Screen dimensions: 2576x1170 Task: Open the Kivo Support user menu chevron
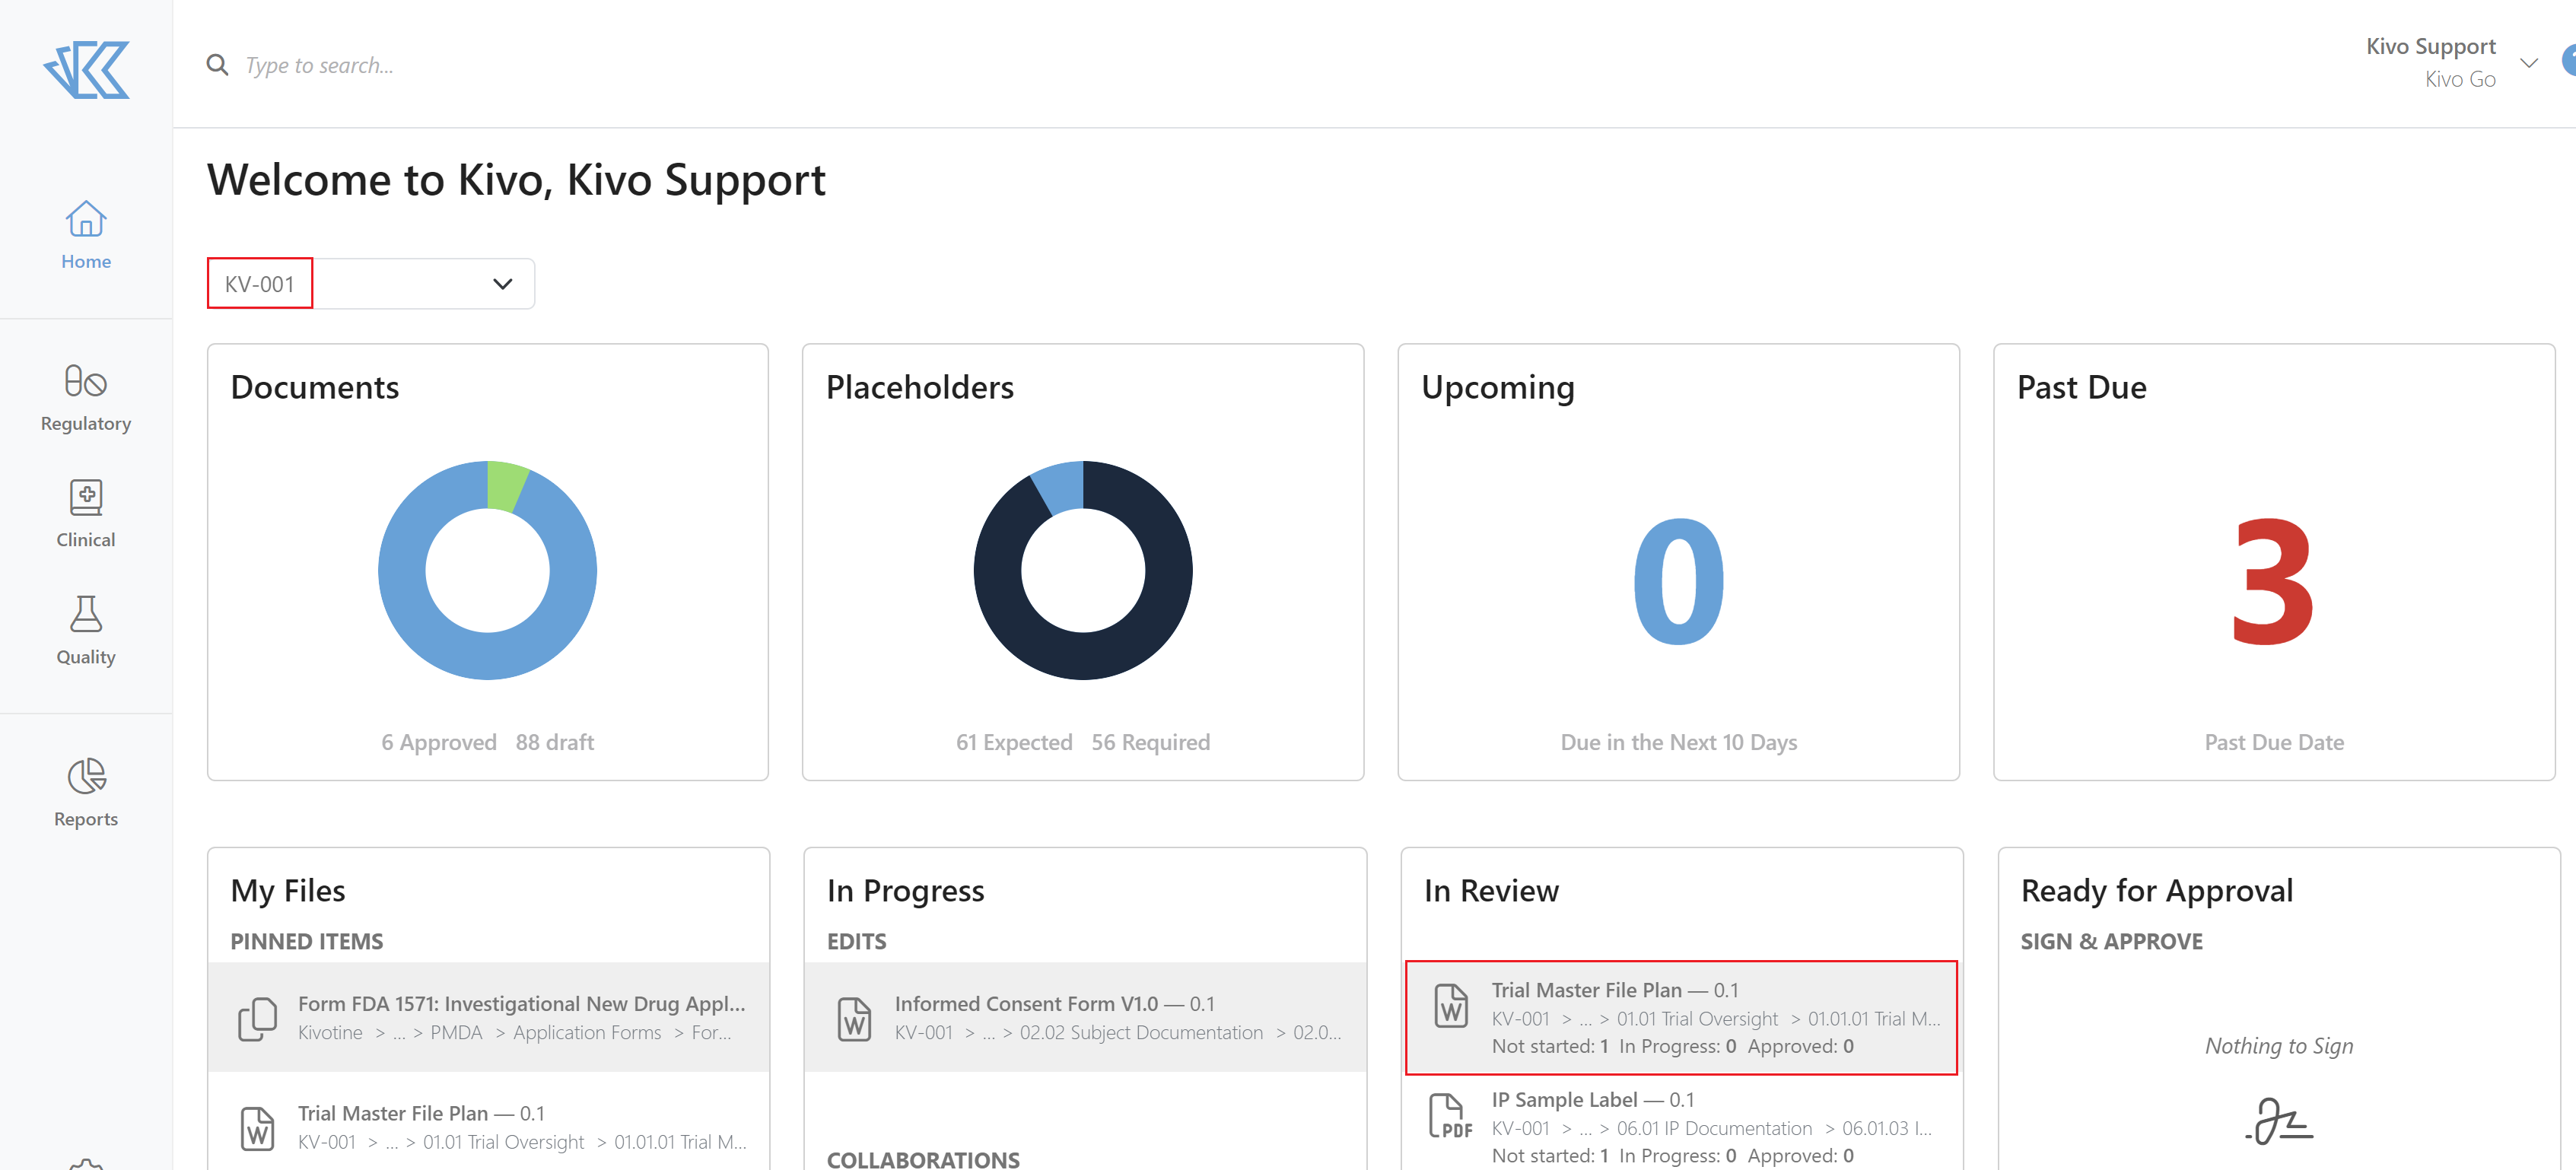coord(2529,63)
